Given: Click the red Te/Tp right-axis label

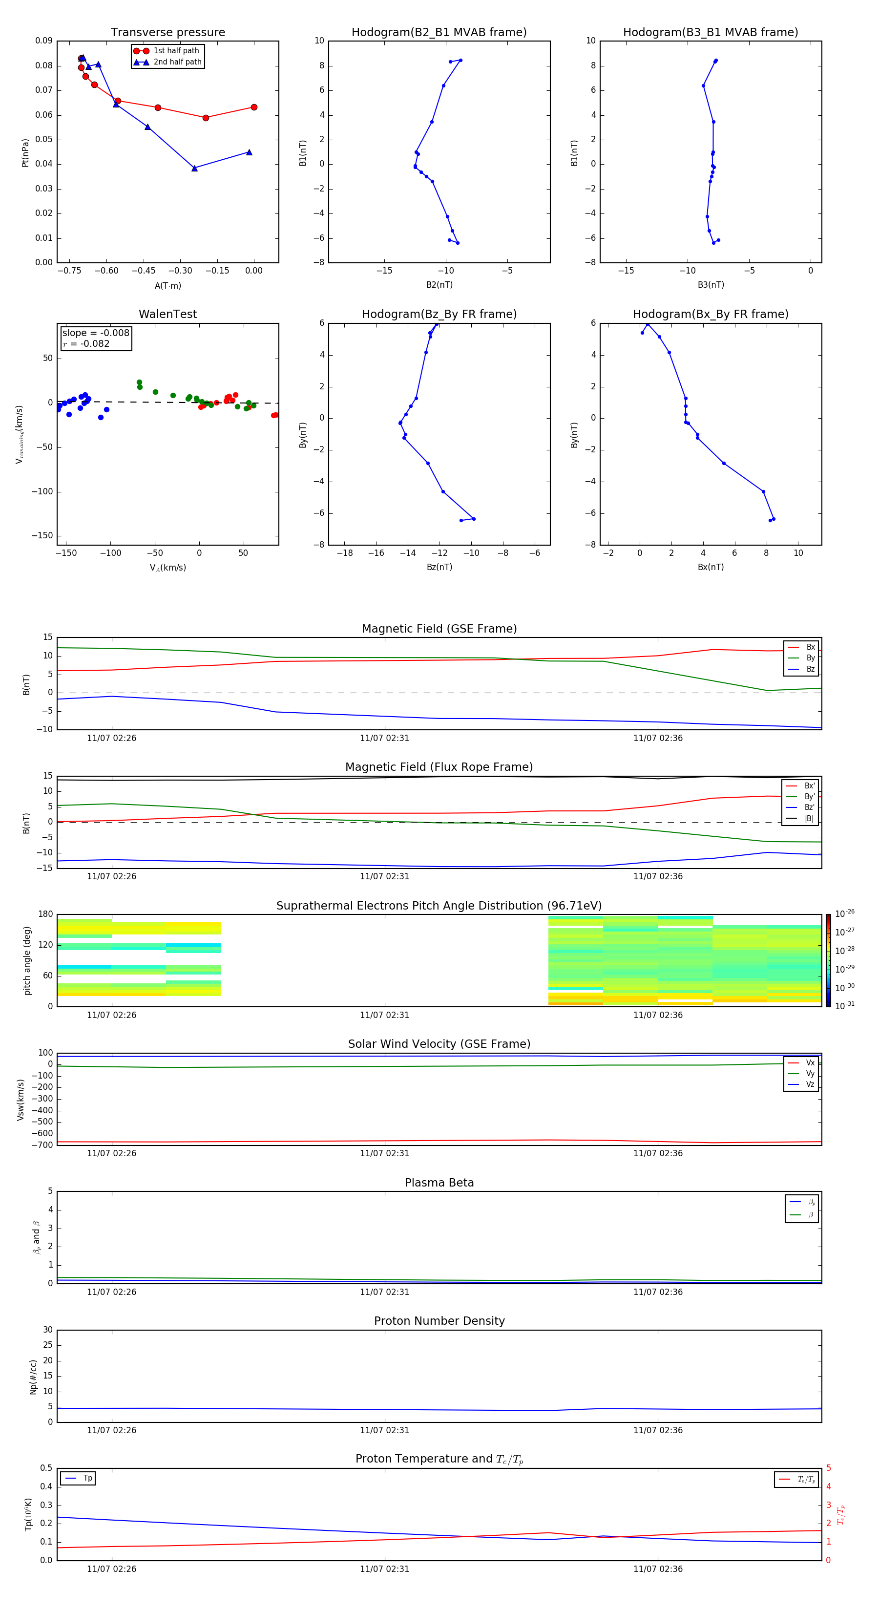Looking at the screenshot, I should (x=841, y=1515).
